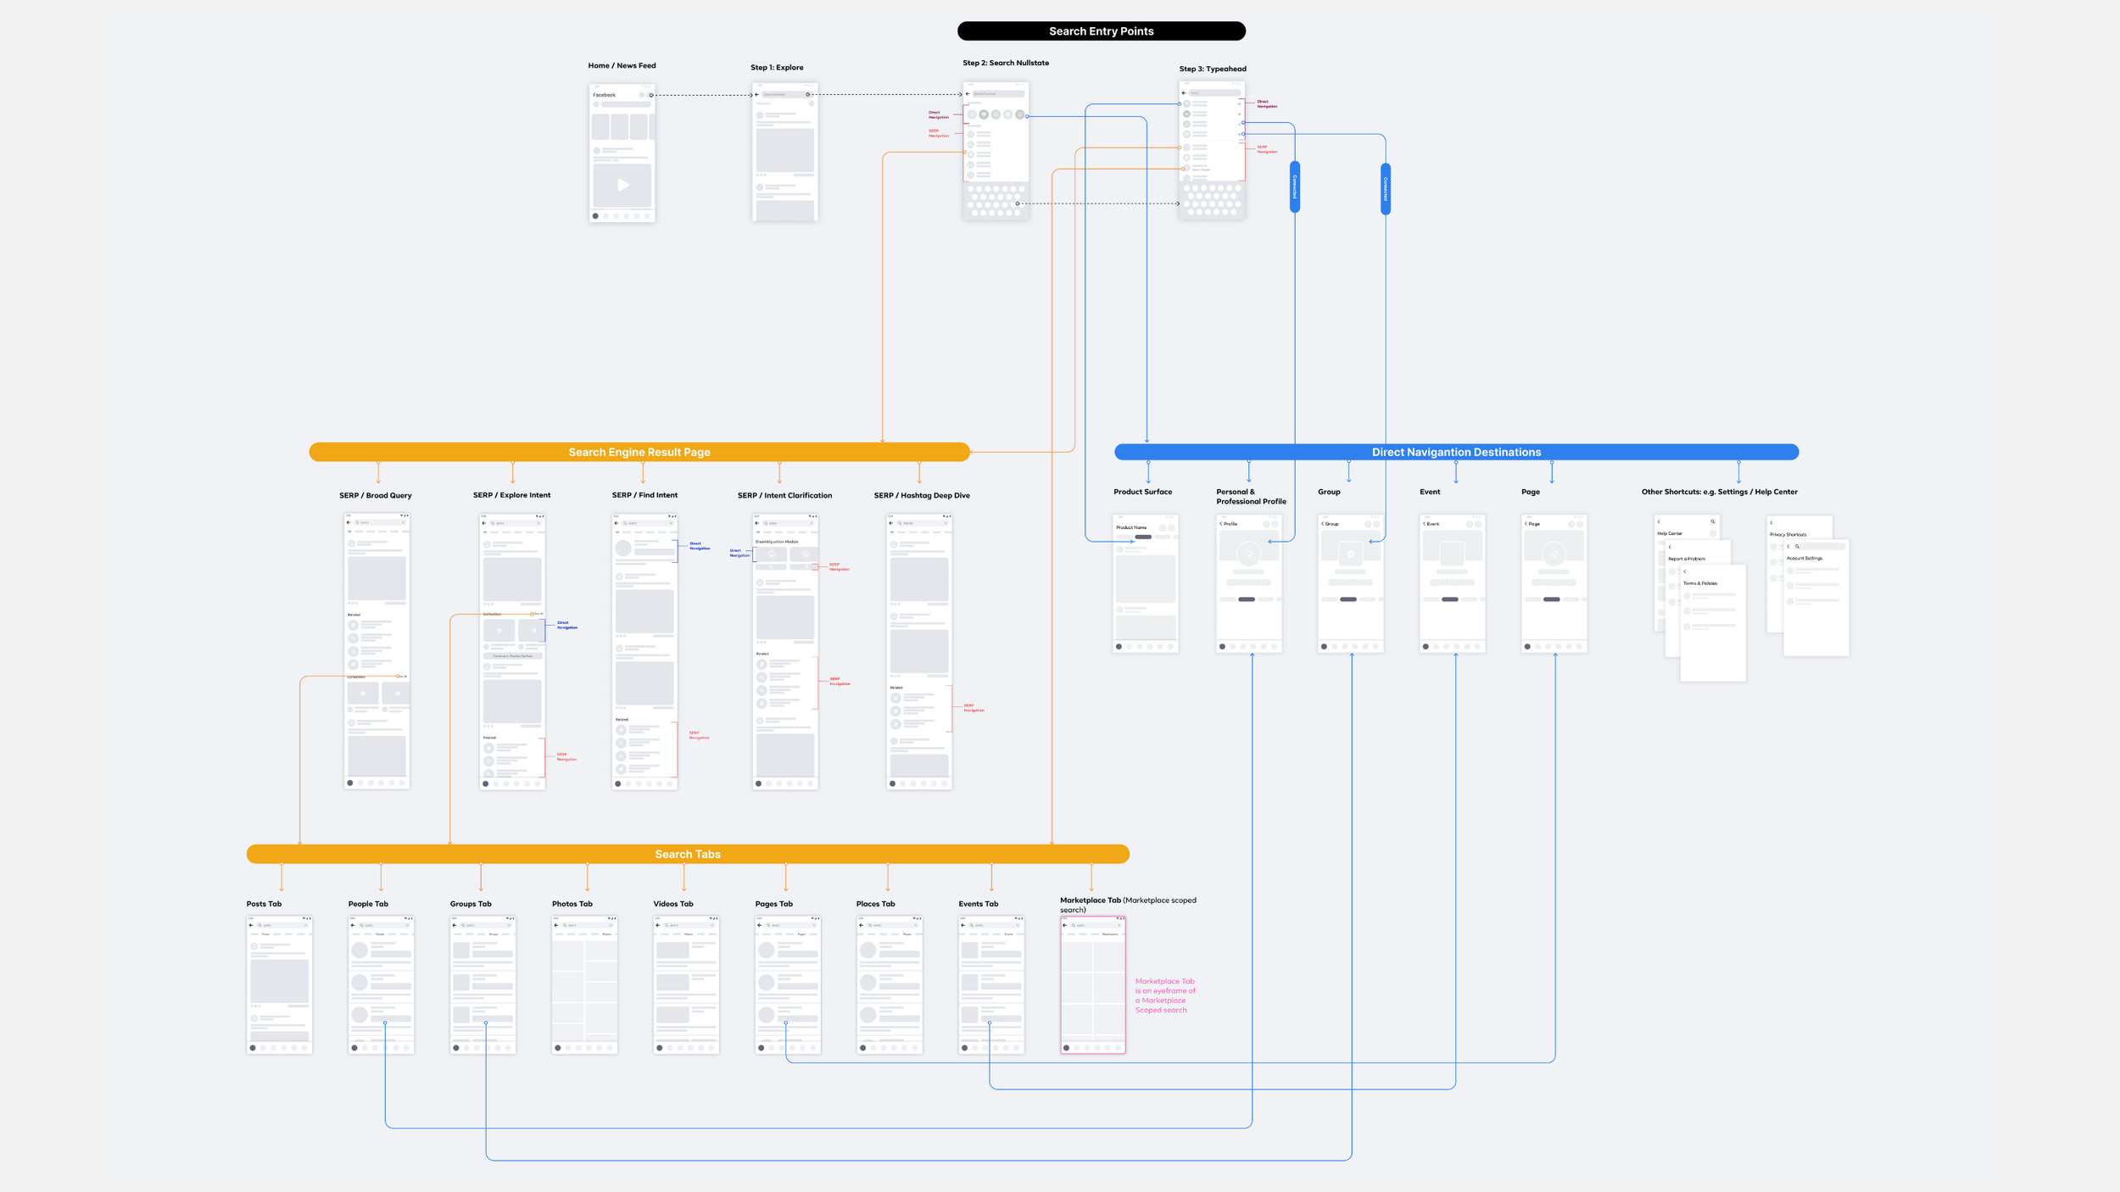Click pink 'Marketplace Tab is an eyeframe' note
The width and height of the screenshot is (2120, 1192).
coord(1164,995)
